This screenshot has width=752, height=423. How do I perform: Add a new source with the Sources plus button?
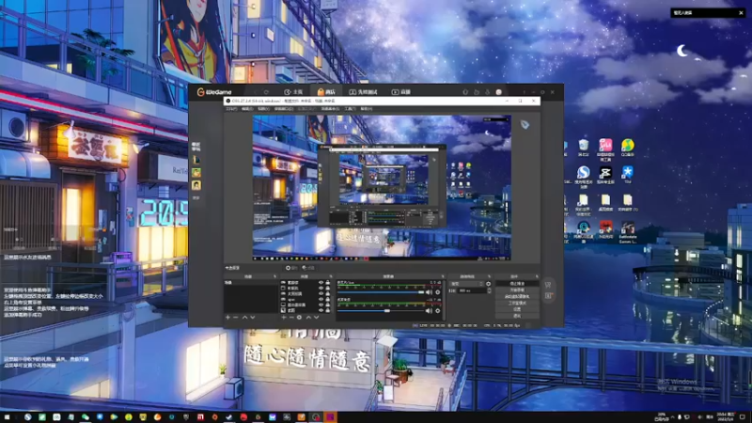(x=284, y=318)
